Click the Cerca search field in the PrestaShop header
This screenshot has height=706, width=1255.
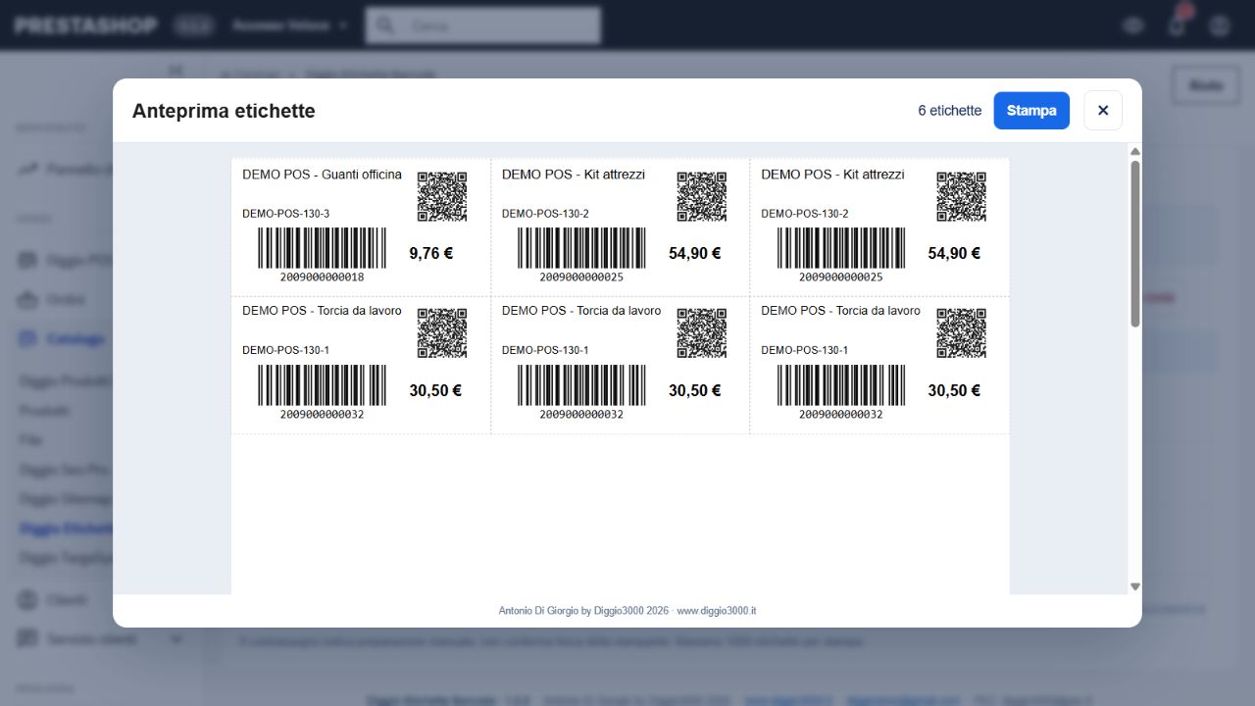click(x=482, y=25)
